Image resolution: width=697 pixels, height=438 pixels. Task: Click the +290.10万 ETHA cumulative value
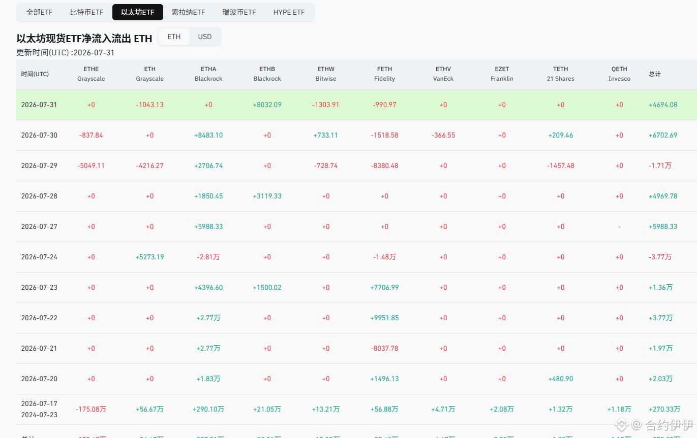(208, 410)
